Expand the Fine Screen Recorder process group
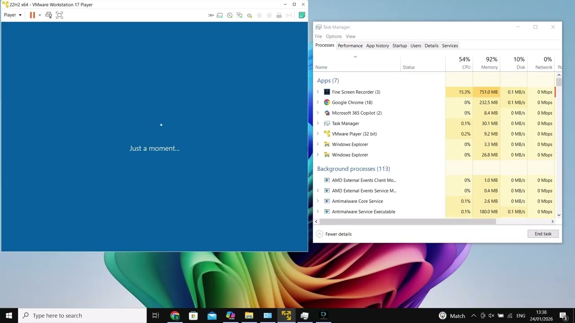Image resolution: width=575 pixels, height=323 pixels. click(x=318, y=92)
